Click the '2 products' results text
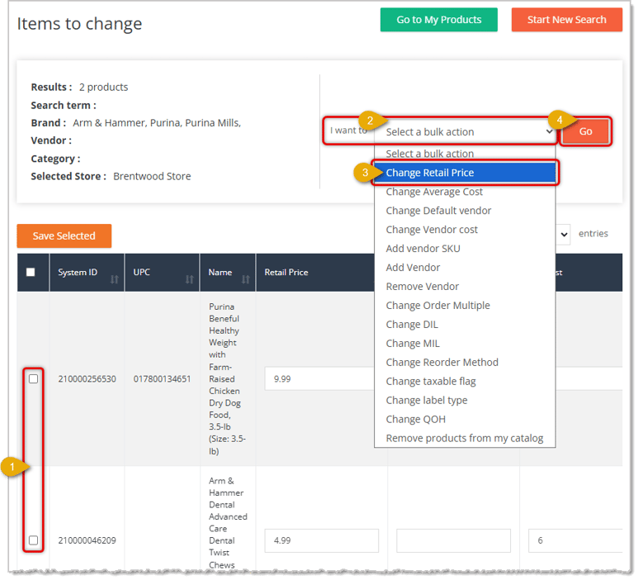Viewport: 638px width, 580px height. (x=104, y=88)
